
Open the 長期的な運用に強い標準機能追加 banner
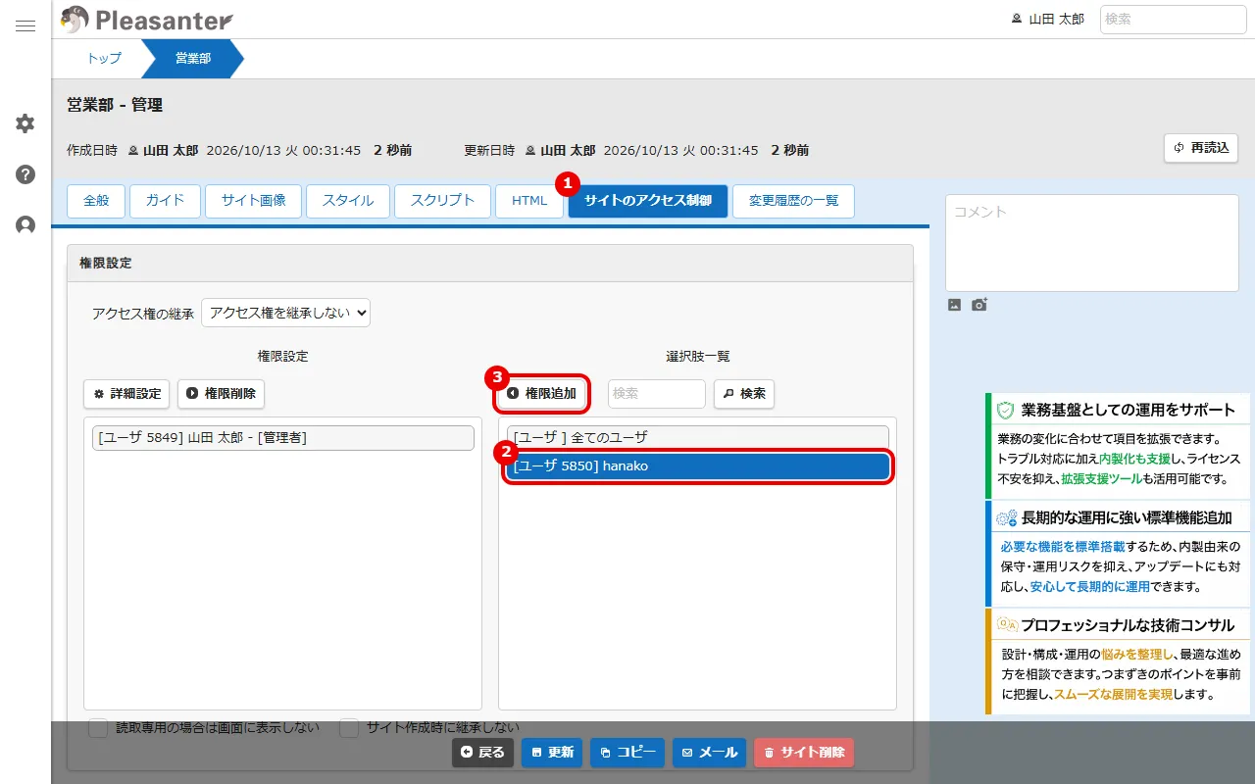pos(1117,554)
